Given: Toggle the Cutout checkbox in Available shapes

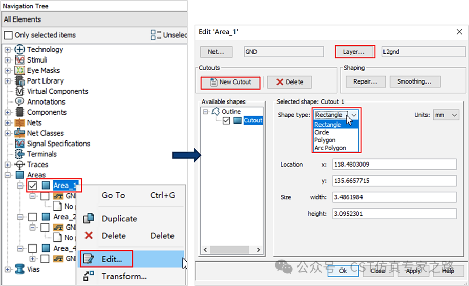Looking at the screenshot, I should tap(226, 120).
